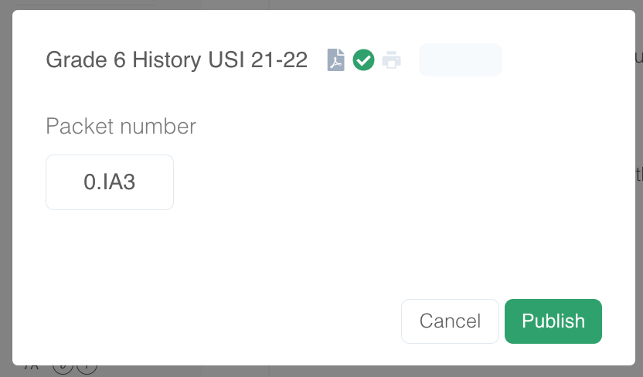The image size is (643, 377).
Task: Select the Grade 6 History USI 21-22 title
Action: click(x=176, y=59)
